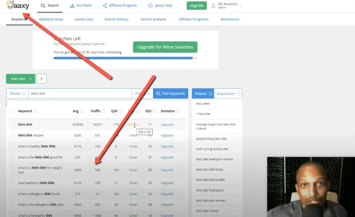Click the Find Keywords button
Image resolution: width=355 pixels, height=217 pixels.
[x=170, y=93]
